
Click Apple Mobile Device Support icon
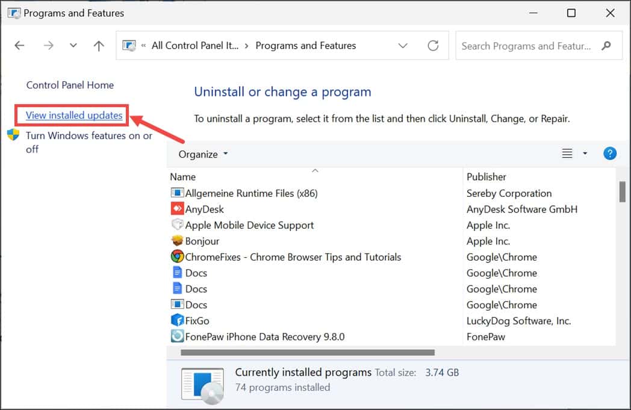pyautogui.click(x=177, y=224)
